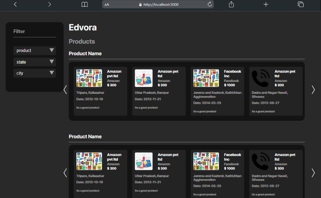Image resolution: width=321 pixels, height=198 pixels.
Task: Click phone icon on Dadra card, first row
Action: click(x=261, y=78)
